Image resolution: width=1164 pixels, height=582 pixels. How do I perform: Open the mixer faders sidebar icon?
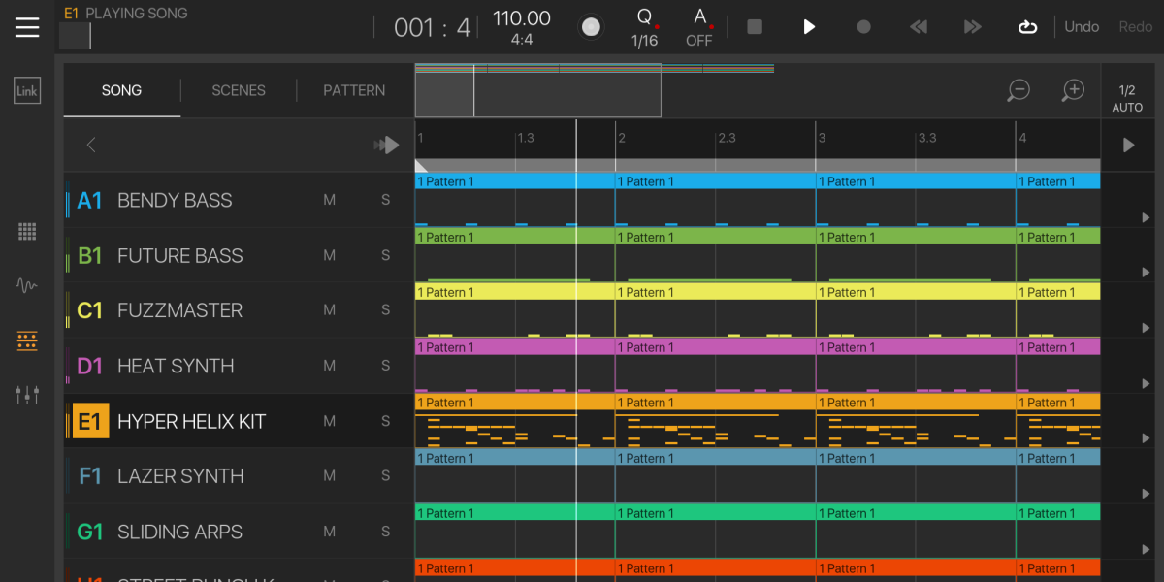pyautogui.click(x=27, y=394)
